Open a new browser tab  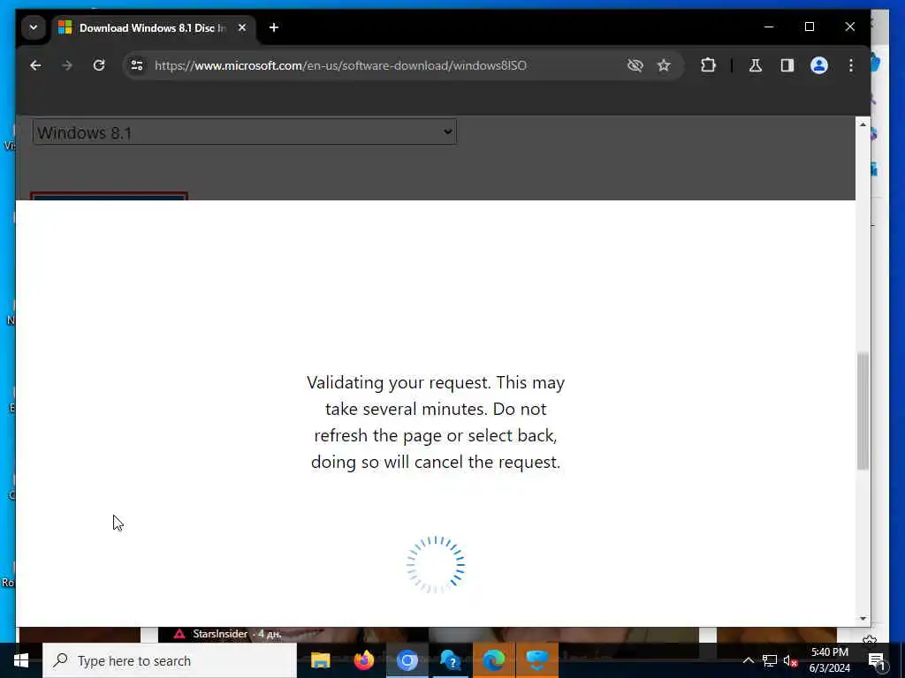(274, 27)
